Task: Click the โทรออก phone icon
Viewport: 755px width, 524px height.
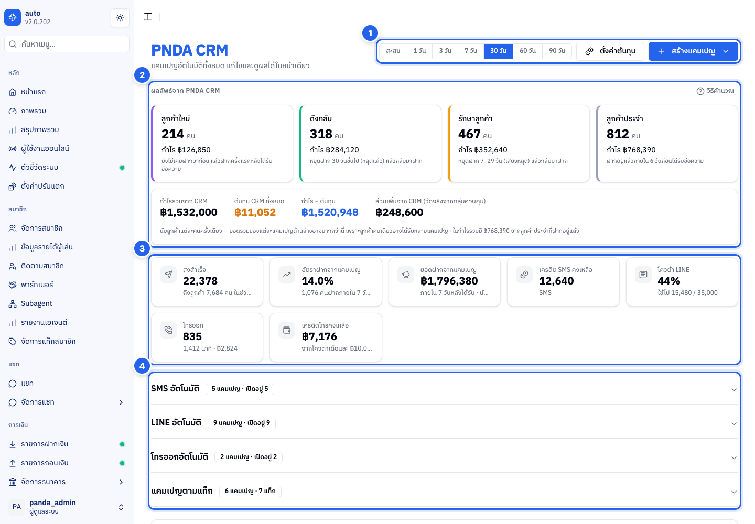Action: pyautogui.click(x=168, y=330)
